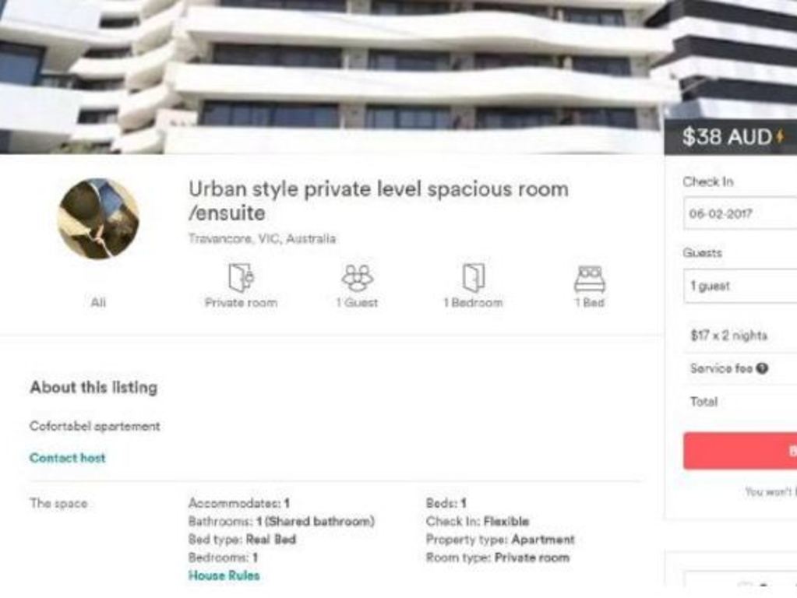The image size is (797, 598).
Task: Click the listing title heading
Action: [x=379, y=201]
